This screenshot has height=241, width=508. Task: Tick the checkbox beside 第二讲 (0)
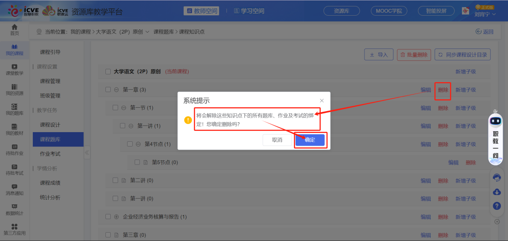pyautogui.click(x=115, y=180)
